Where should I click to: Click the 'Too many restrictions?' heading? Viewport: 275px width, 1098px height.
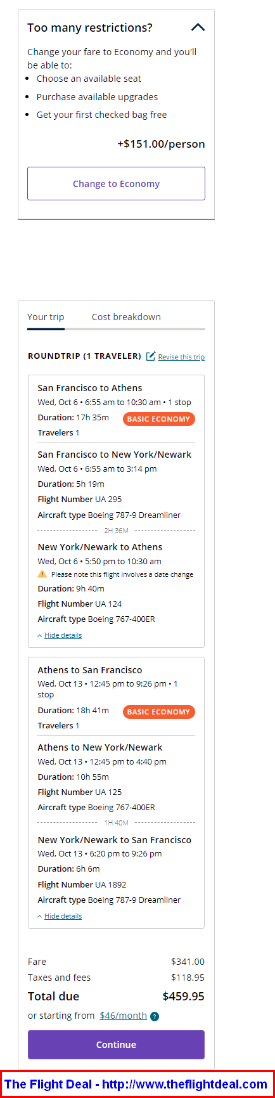click(x=90, y=28)
